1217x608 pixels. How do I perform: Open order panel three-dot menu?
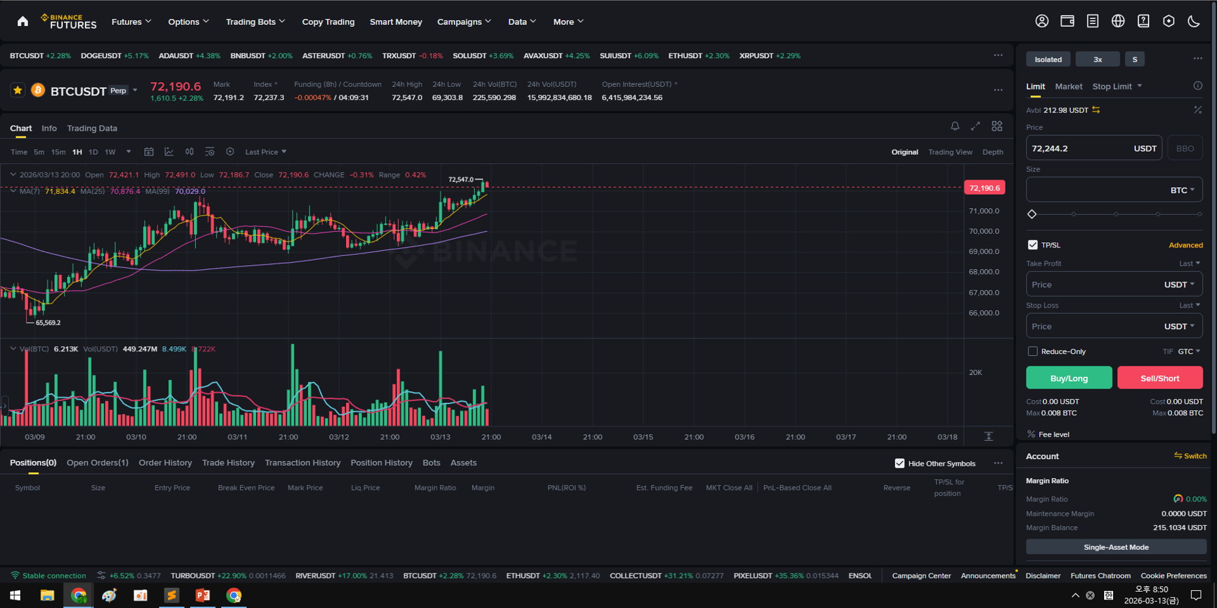click(x=1197, y=59)
